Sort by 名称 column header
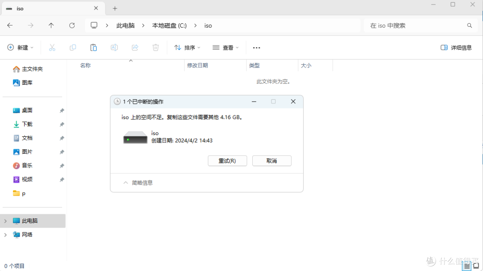 pyautogui.click(x=85, y=65)
